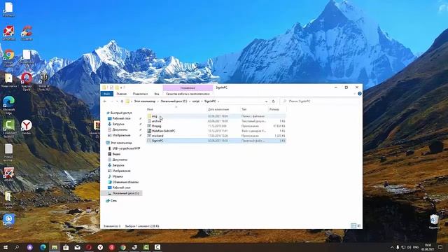The width and height of the screenshot is (448, 252).
Task: Click Этот компьютер in address breadcrumb
Action: 145,101
